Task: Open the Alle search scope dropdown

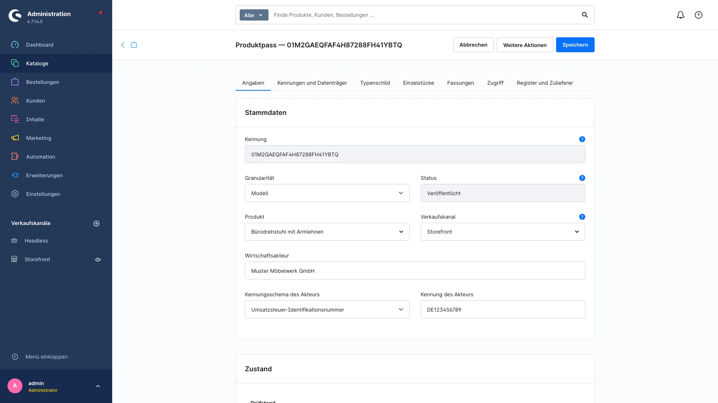Action: (254, 15)
